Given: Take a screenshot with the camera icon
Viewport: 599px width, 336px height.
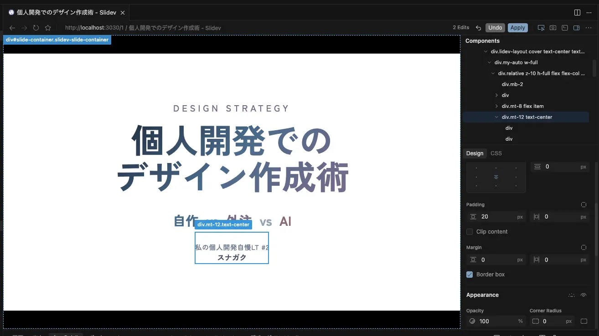Looking at the screenshot, I should (x=553, y=27).
